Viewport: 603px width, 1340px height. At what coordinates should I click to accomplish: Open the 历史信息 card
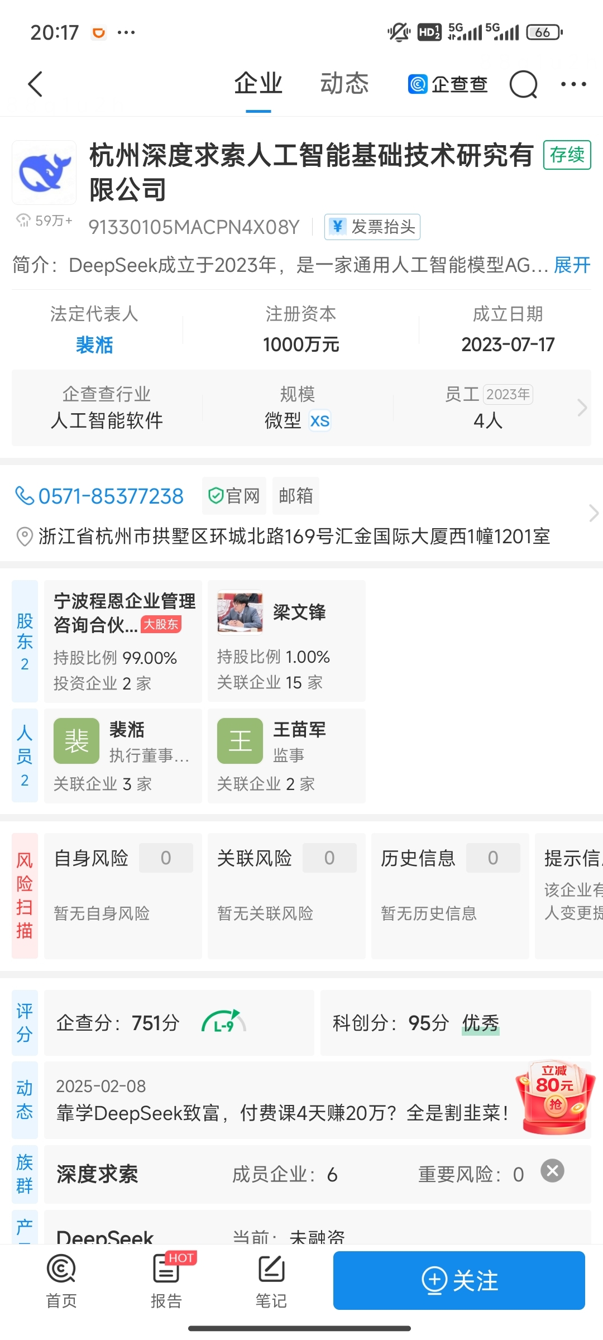point(450,896)
